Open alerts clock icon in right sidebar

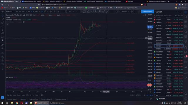186,17
